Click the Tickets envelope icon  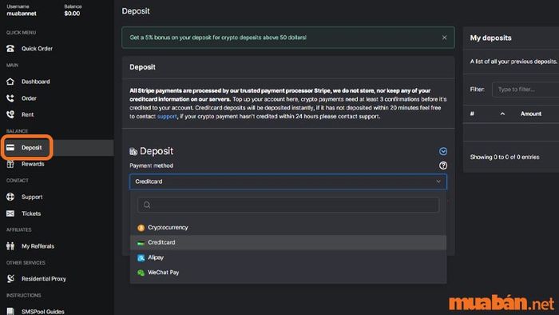pos(10,213)
